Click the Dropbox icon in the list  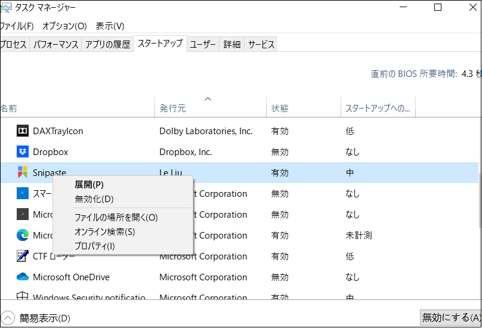[x=23, y=152]
